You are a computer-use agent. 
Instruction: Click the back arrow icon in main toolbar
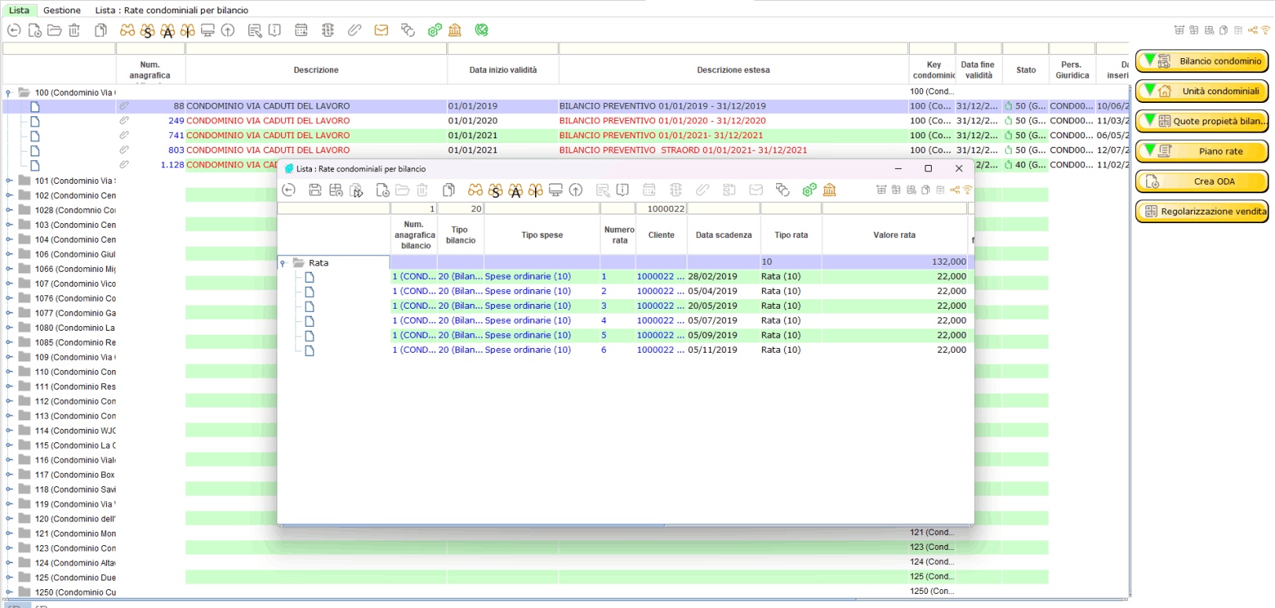(x=14, y=31)
